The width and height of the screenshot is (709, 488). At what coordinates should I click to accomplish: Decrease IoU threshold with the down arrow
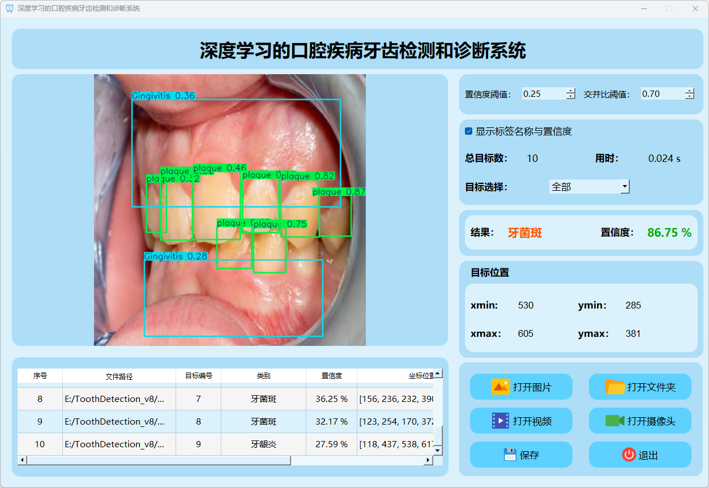pos(689,97)
